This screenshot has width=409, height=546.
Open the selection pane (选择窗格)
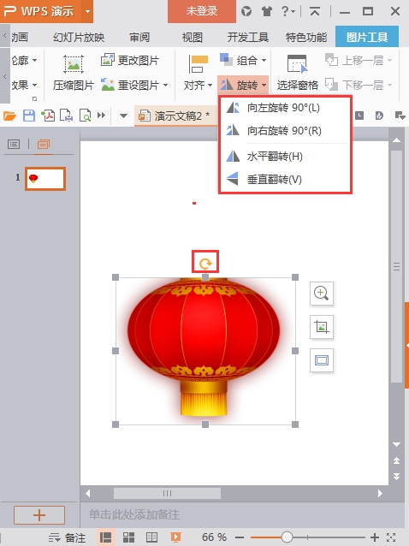click(297, 73)
